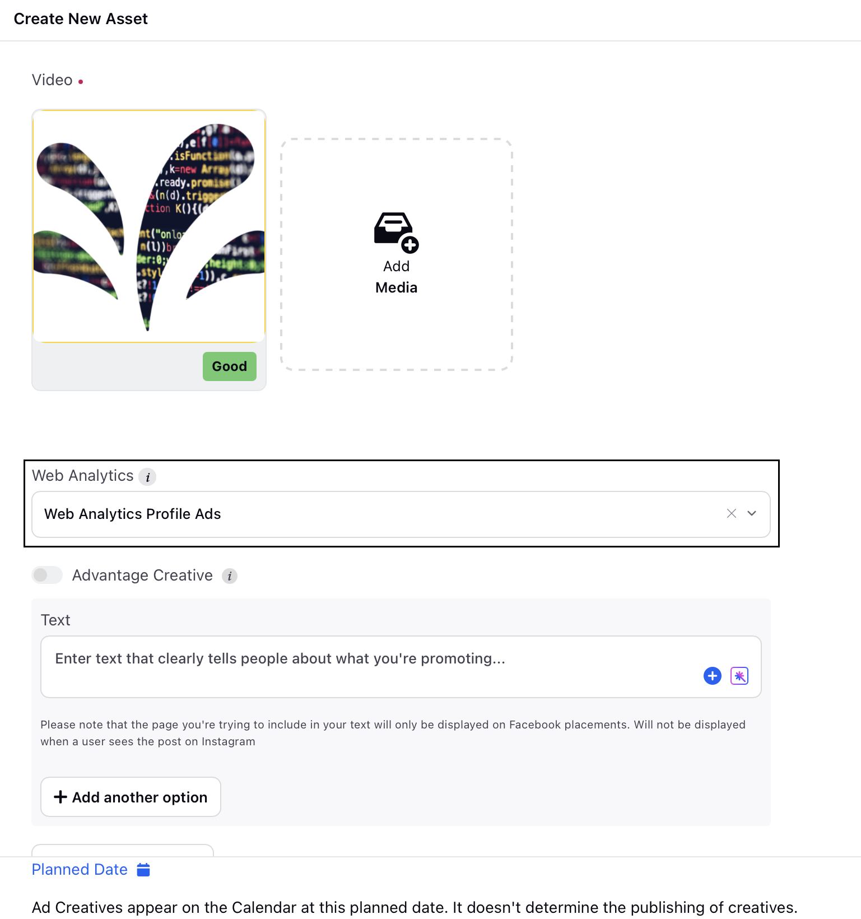Screen dimensions: 861x919
Task: Click the Add Media label text
Action: click(396, 277)
